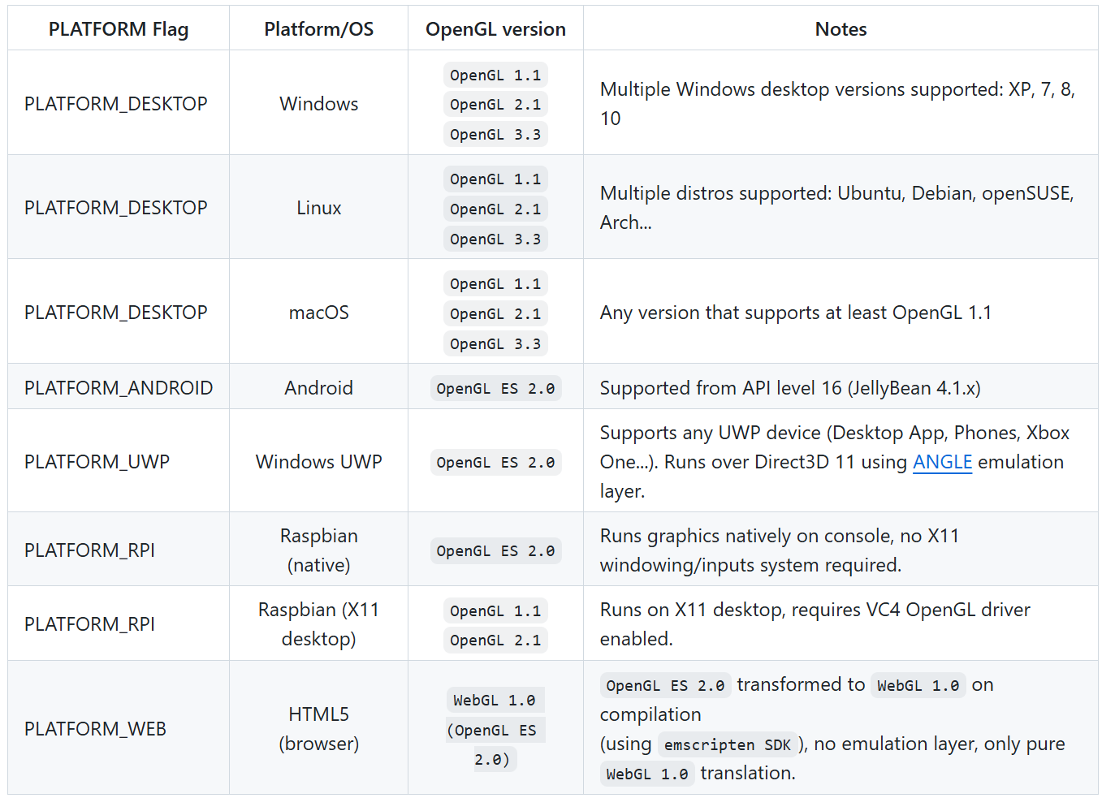Click the Windows UWP platform cell
This screenshot has width=1102, height=798.
pos(318,462)
